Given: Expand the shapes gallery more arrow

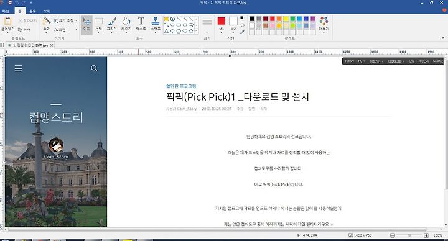Looking at the screenshot, I should [197, 32].
